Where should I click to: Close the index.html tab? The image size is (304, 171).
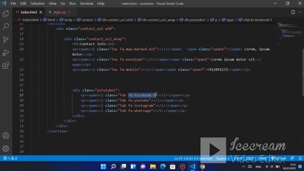pos(41,12)
